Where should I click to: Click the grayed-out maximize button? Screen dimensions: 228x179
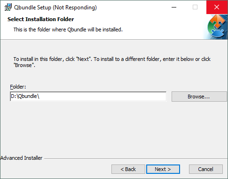click(195, 7)
